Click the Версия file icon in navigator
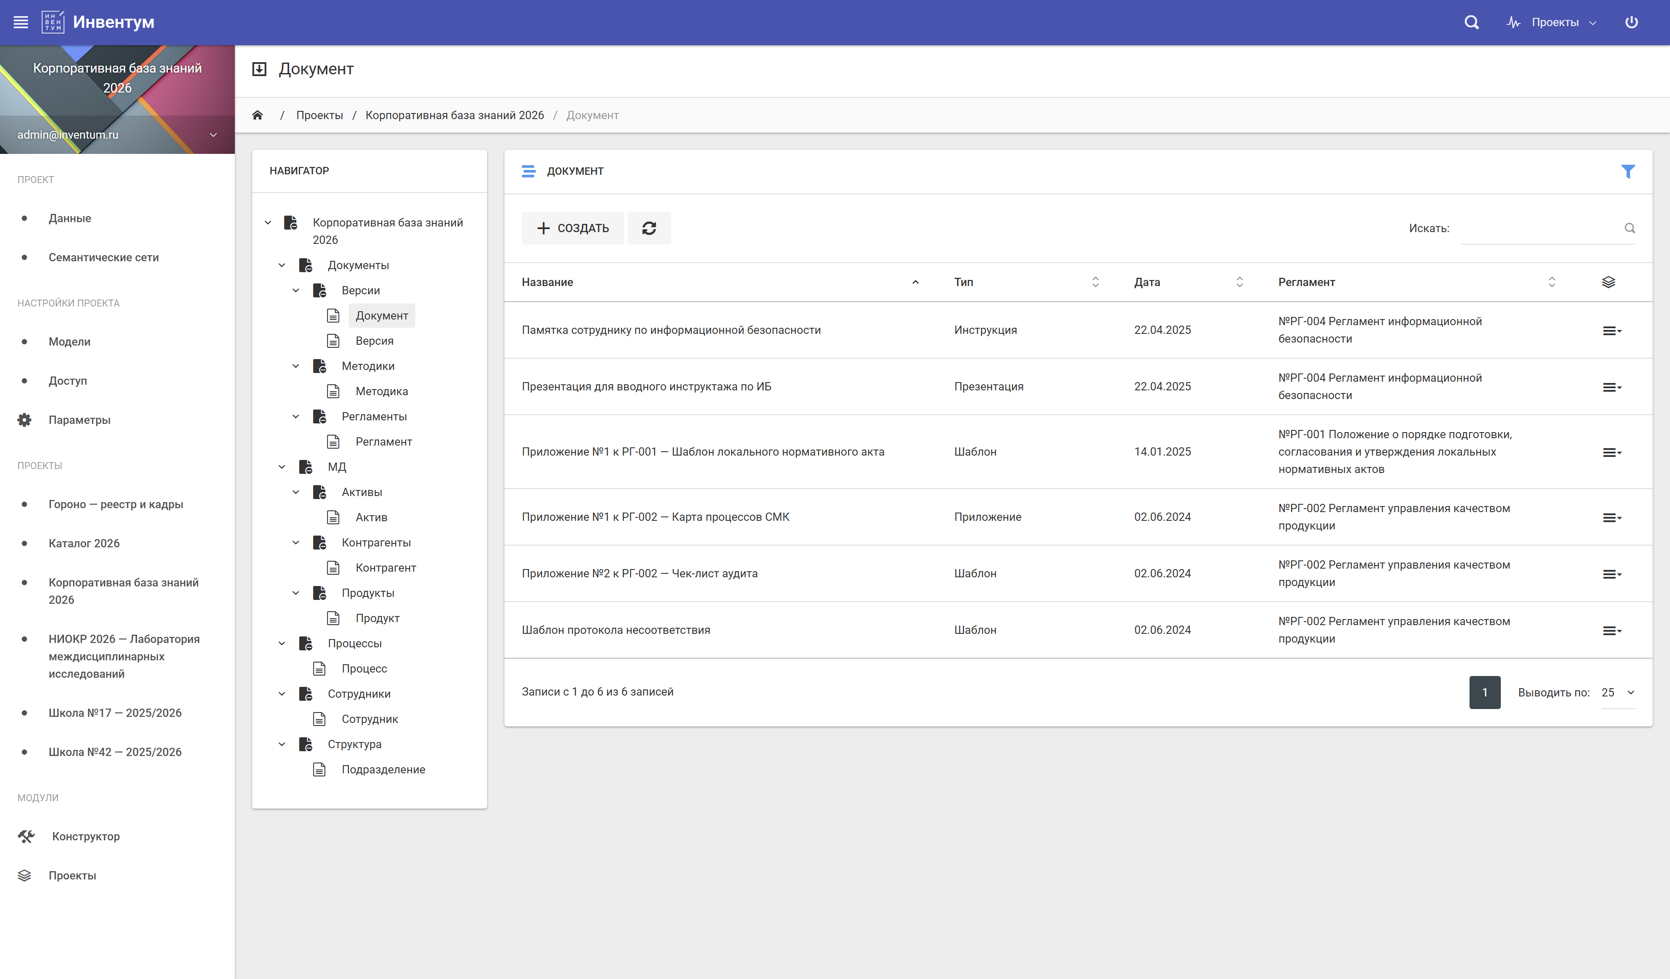The image size is (1670, 979). [333, 340]
